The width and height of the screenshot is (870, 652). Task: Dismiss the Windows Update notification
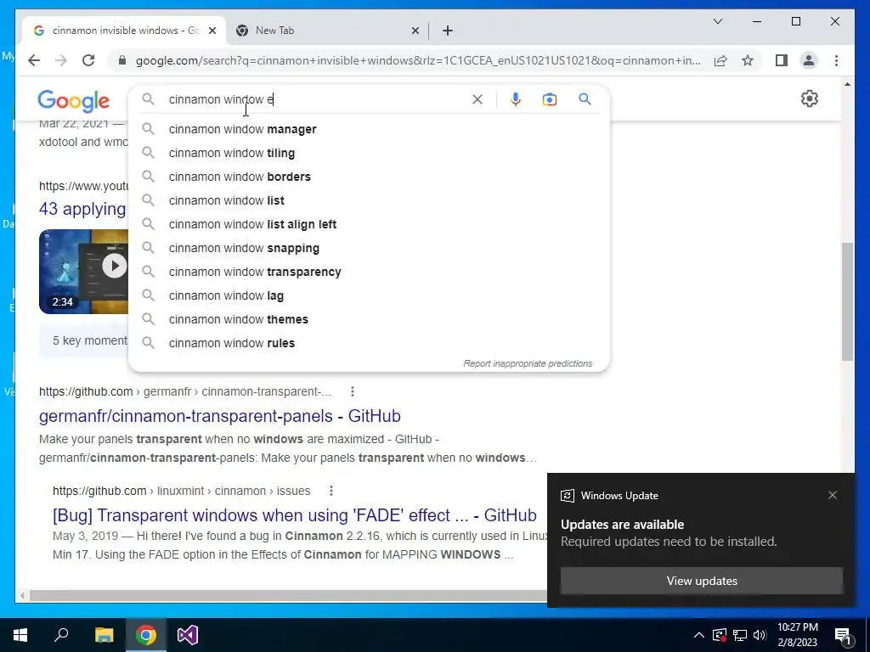click(833, 495)
